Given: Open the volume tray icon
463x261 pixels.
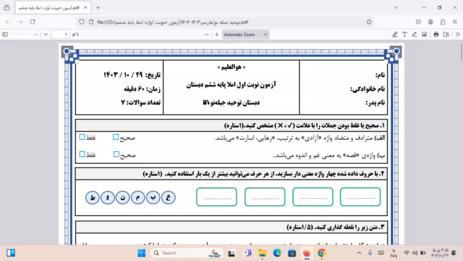Looking at the screenshot, I should pos(415,253).
